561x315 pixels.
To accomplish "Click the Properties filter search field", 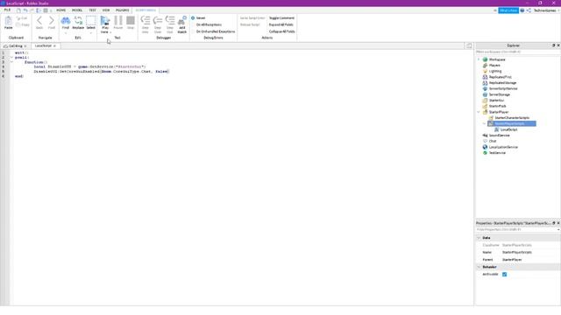I will [517, 229].
